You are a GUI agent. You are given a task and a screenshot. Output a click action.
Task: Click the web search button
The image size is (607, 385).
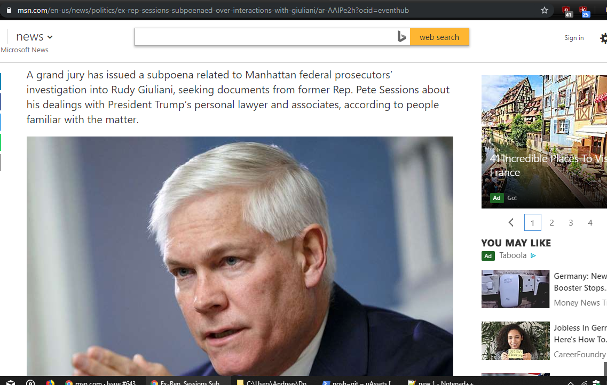tap(439, 37)
